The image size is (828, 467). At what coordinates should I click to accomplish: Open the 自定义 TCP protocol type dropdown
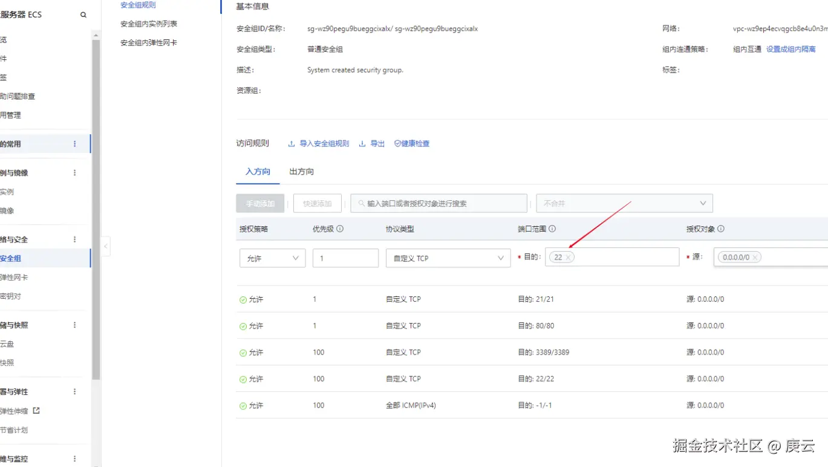tap(448, 258)
